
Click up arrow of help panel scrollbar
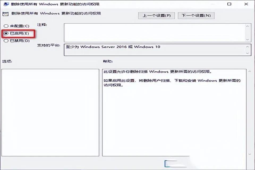pos(249,71)
